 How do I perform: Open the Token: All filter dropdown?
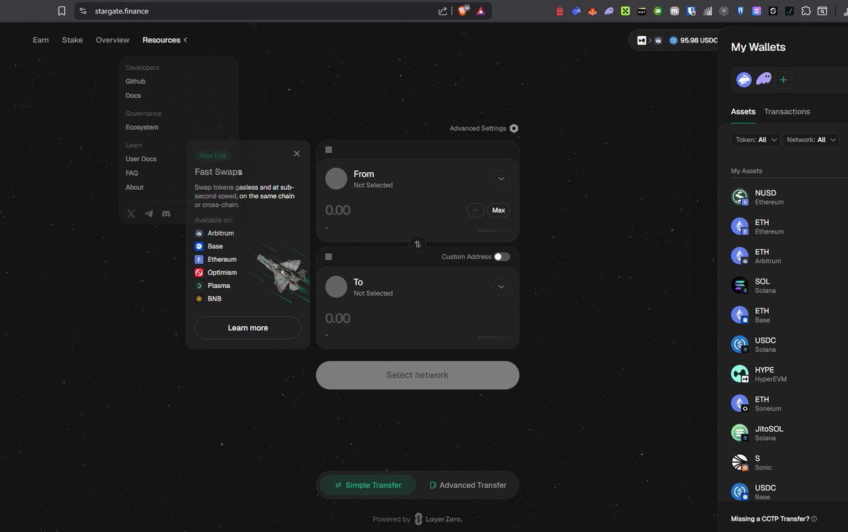755,140
